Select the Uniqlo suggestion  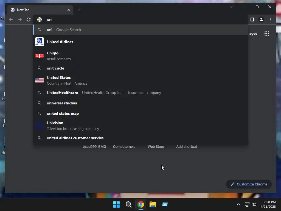point(140,56)
